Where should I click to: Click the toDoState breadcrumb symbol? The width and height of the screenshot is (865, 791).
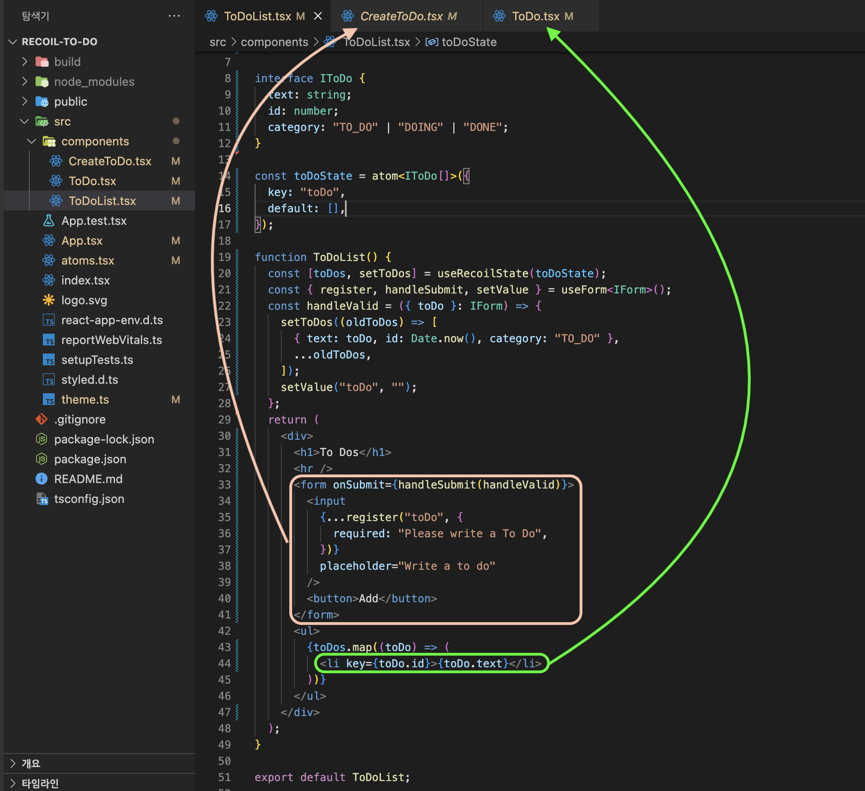469,42
